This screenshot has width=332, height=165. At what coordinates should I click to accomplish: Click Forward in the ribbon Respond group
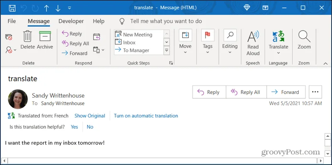[75, 53]
